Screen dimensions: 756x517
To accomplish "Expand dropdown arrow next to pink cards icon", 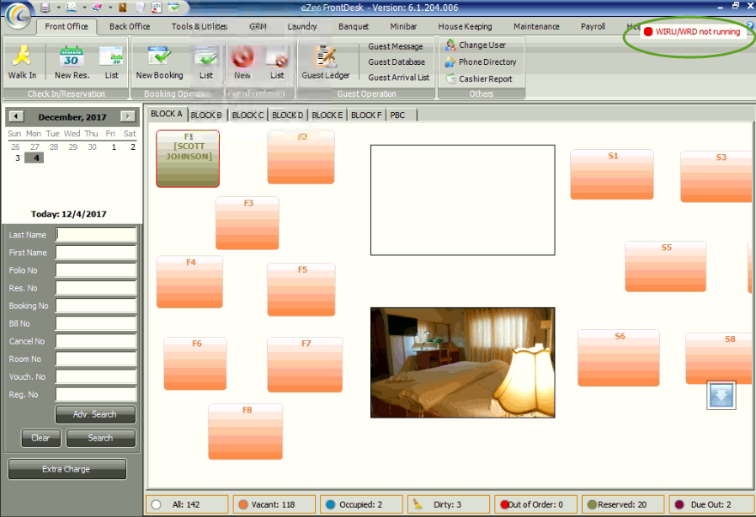I will tap(110, 8).
